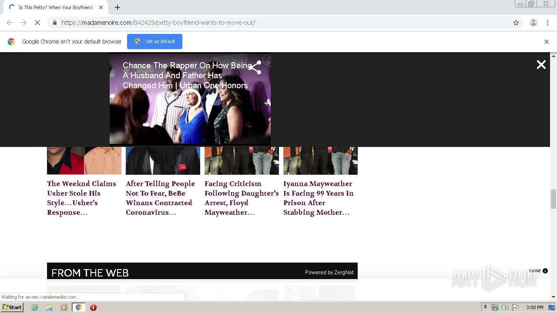The height and width of the screenshot is (313, 557).
Task: Select the 'Is This Petty?' browser tab
Action: pos(55,7)
